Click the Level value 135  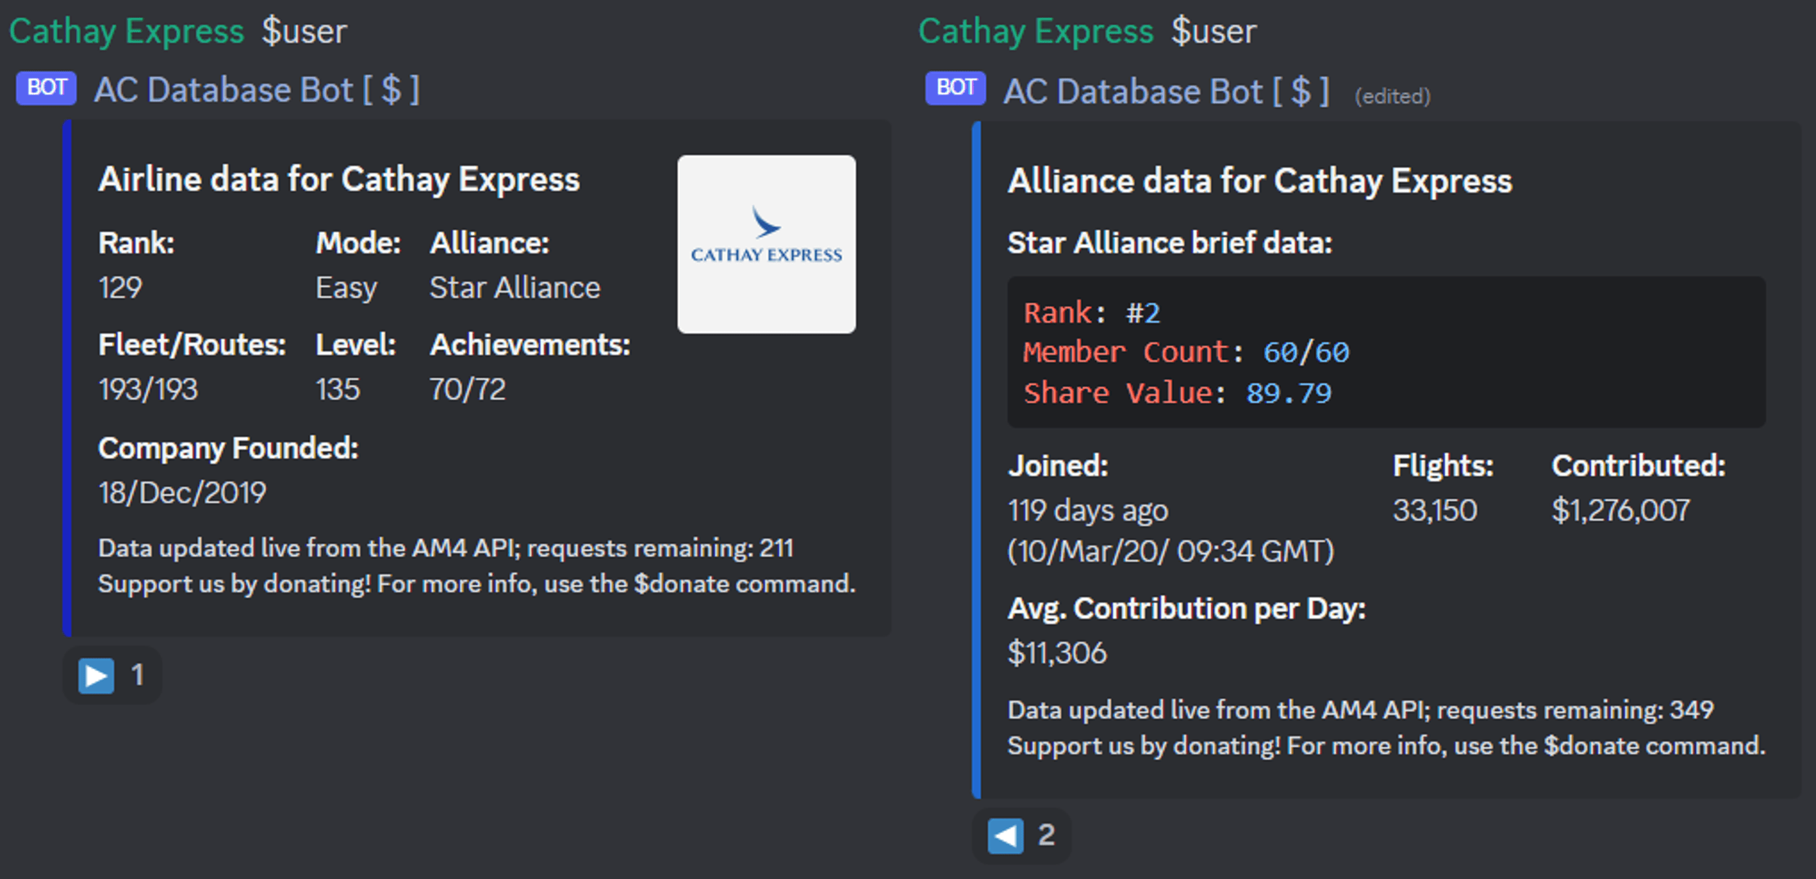click(x=338, y=390)
